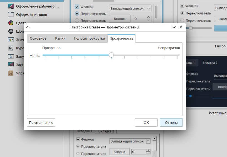Minimize the Breeze settings dialog
Image resolution: width=227 pixels, height=157 pixels.
(174, 27)
